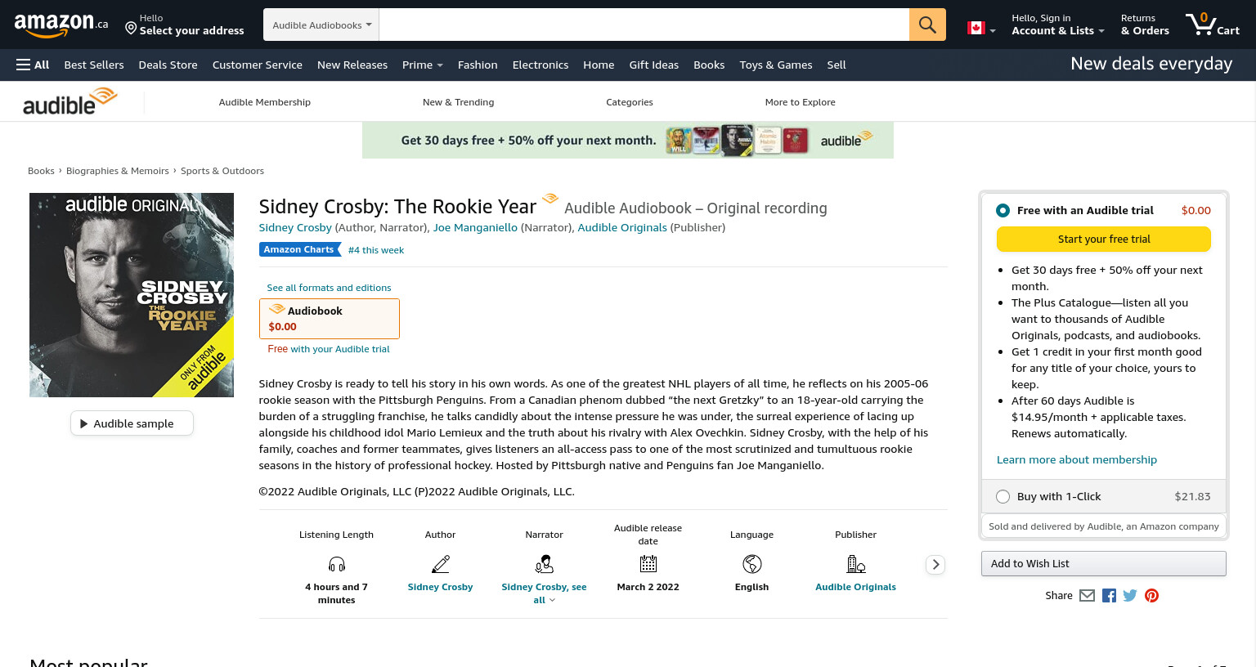Open the Prime navigation menu

coord(422,65)
